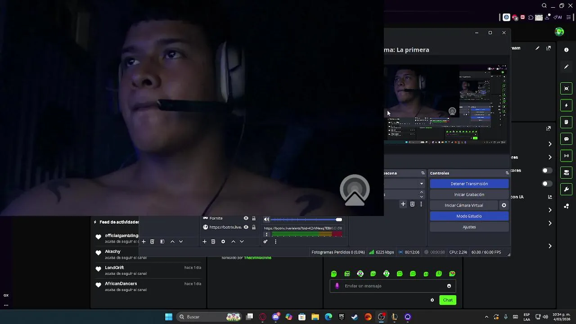Click the TheEvilMachine username link in chat

(x=257, y=258)
